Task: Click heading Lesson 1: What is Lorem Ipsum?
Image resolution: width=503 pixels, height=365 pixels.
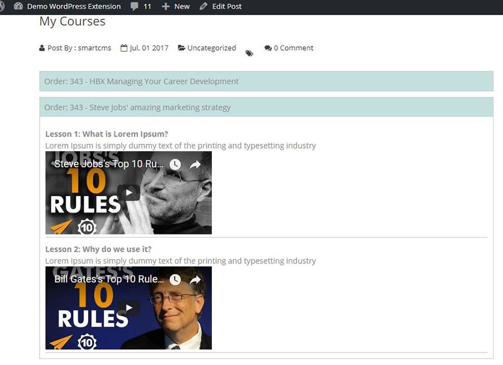Action: click(x=107, y=134)
